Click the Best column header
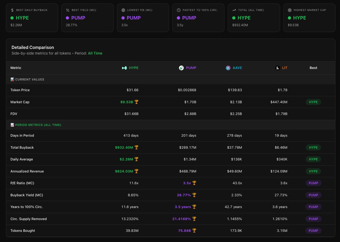 313,68
